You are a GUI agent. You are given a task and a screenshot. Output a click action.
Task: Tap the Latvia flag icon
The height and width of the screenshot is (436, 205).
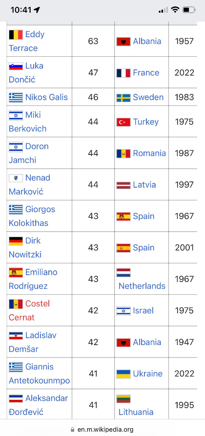pyautogui.click(x=123, y=185)
